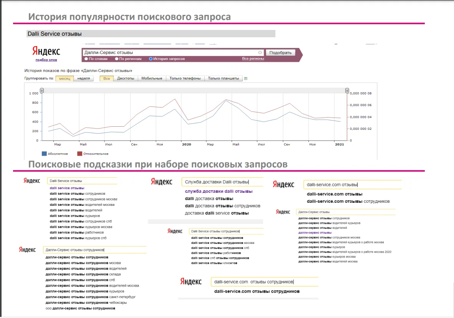Select single suggestion dalli-service.com отзывы сотрудников at bottom
454x318 pixels.
click(x=257, y=291)
